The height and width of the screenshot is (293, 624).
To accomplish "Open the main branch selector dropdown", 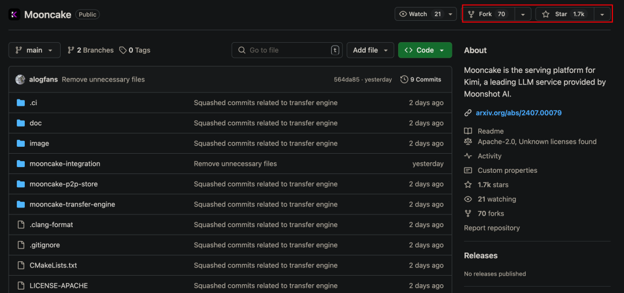I will (34, 50).
